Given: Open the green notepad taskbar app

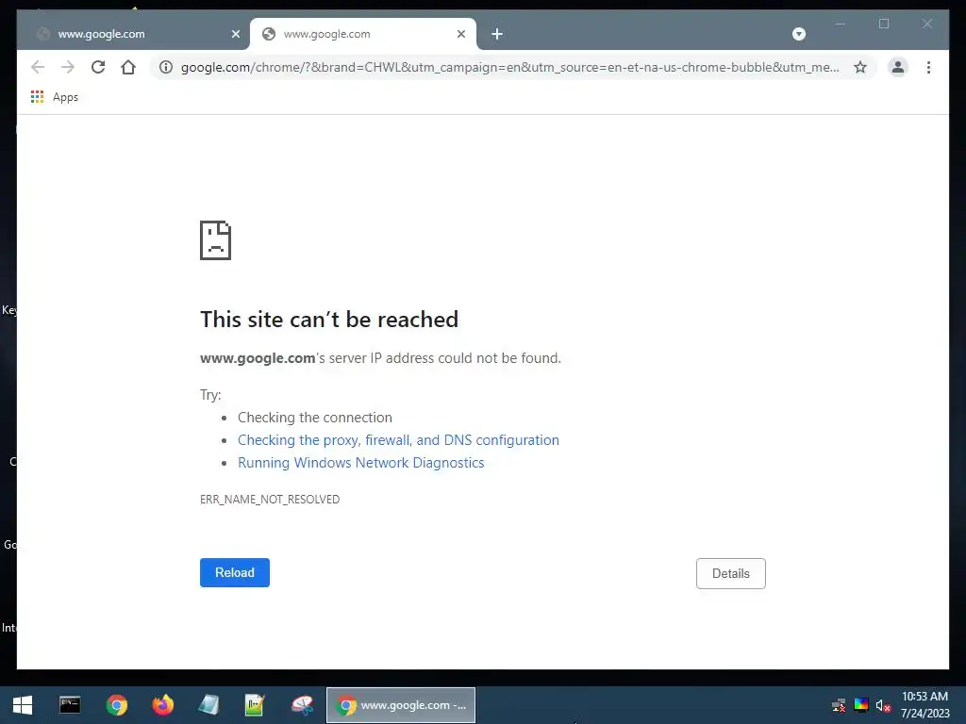Looking at the screenshot, I should [255, 705].
